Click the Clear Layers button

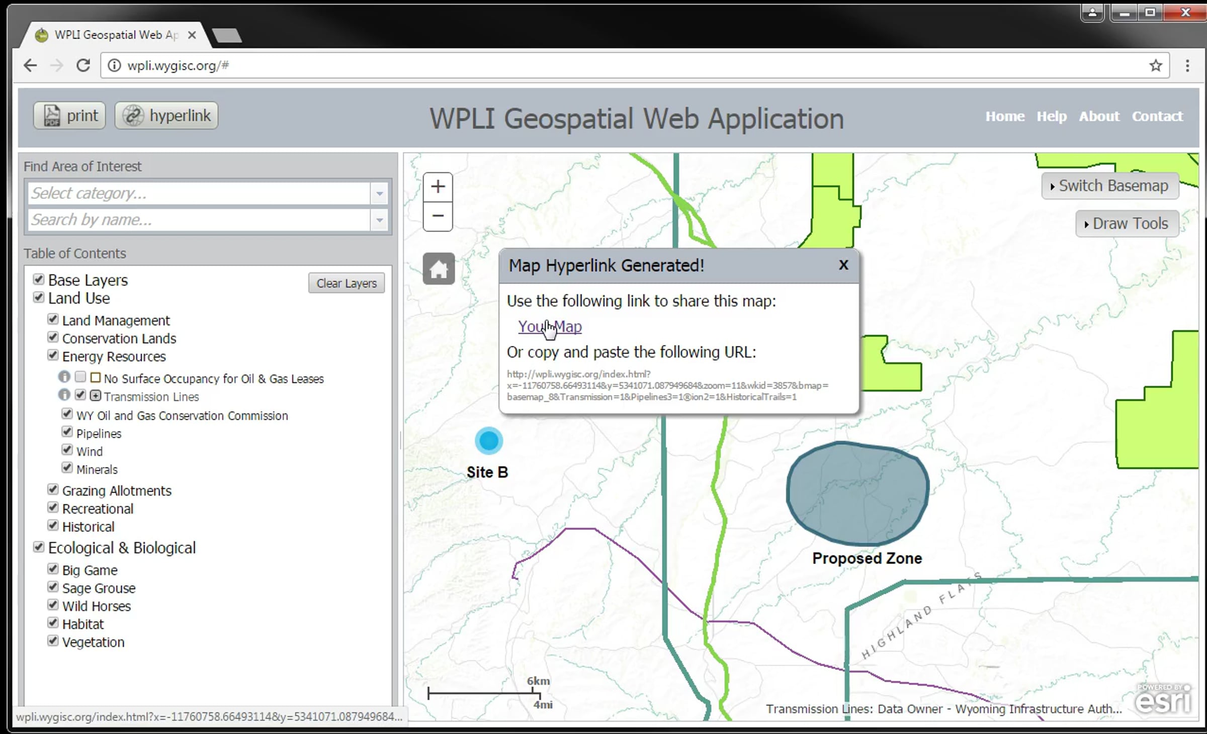coord(347,284)
